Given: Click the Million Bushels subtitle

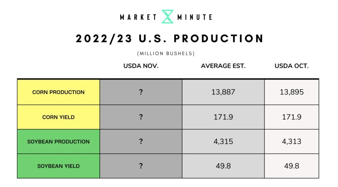Looking at the screenshot, I should click(x=166, y=53).
